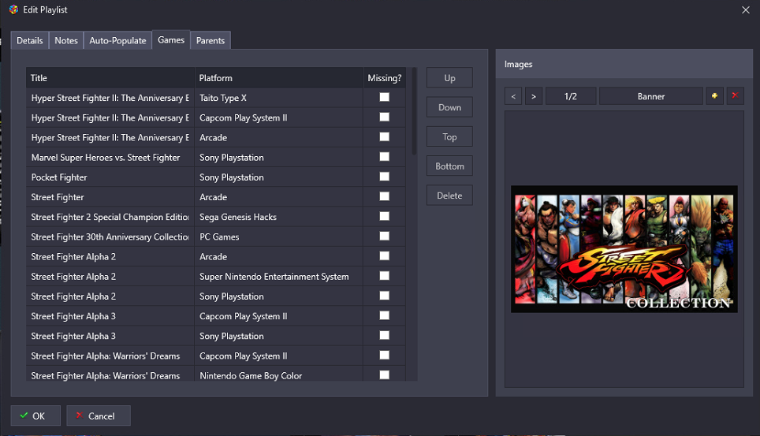Viewport: 760px width, 436px height.
Task: Toggle Missing checkbox for Street Fighter 2 Special Champion Edition
Action: point(385,216)
